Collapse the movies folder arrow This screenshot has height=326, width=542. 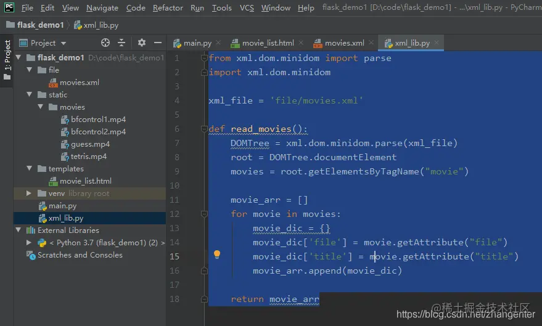tap(41, 107)
